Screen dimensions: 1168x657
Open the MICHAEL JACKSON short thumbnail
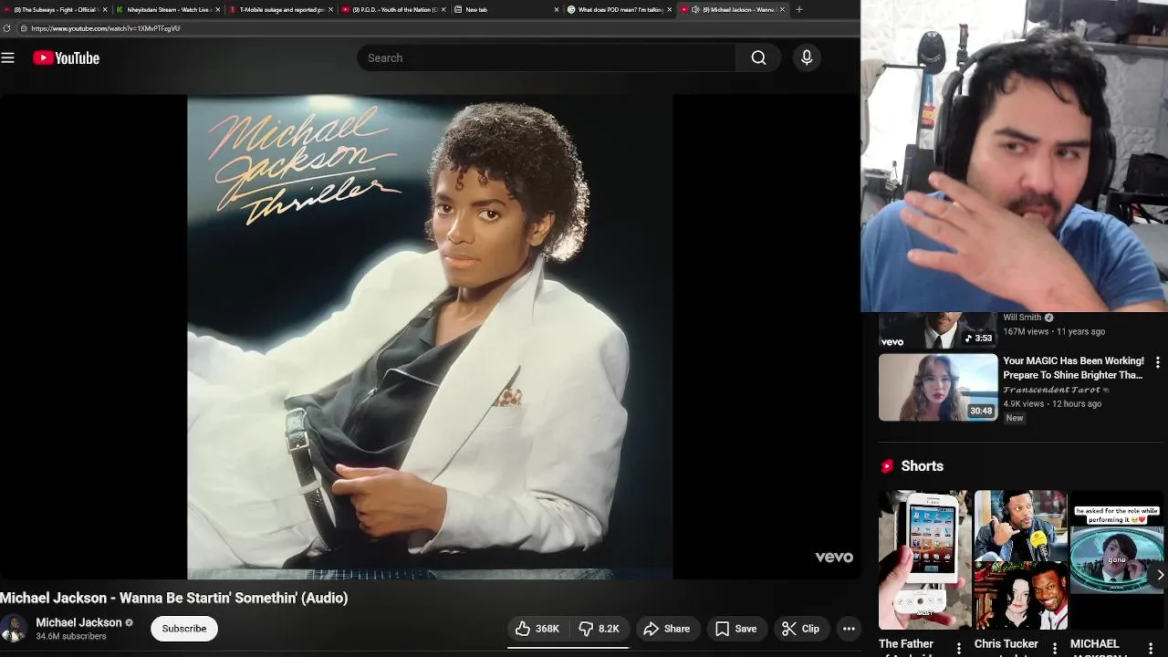click(1117, 560)
